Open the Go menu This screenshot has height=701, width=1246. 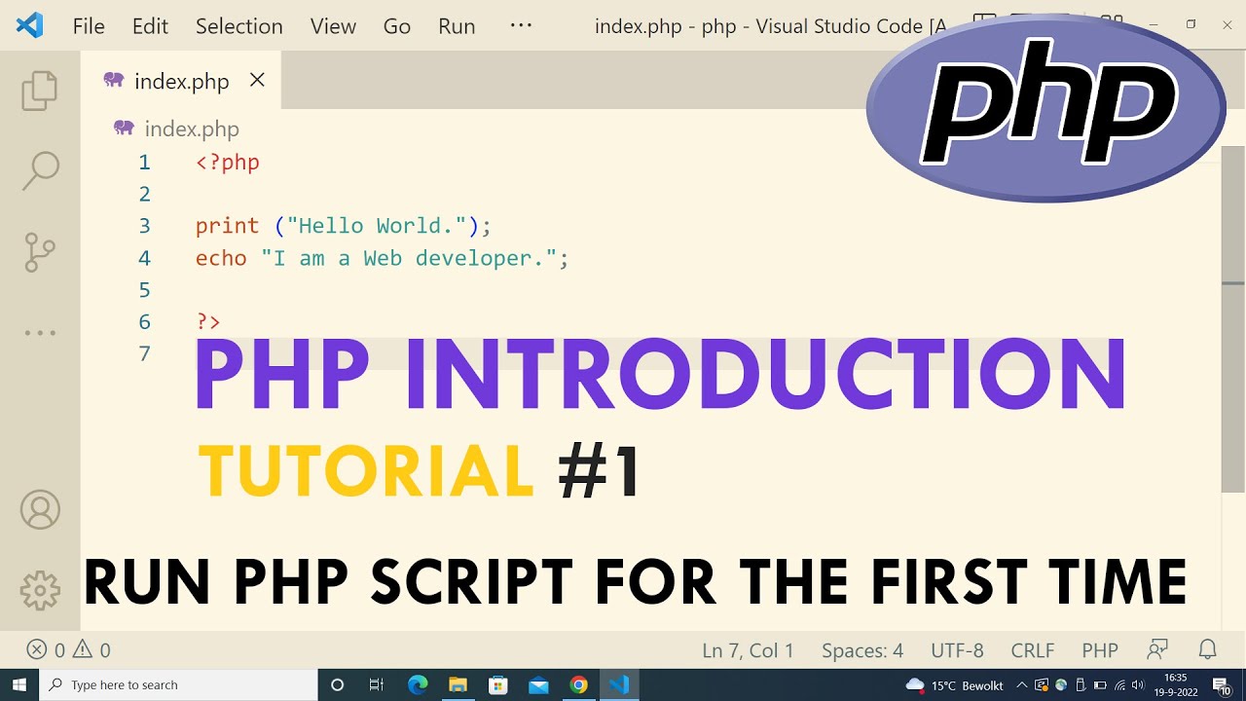click(x=397, y=26)
